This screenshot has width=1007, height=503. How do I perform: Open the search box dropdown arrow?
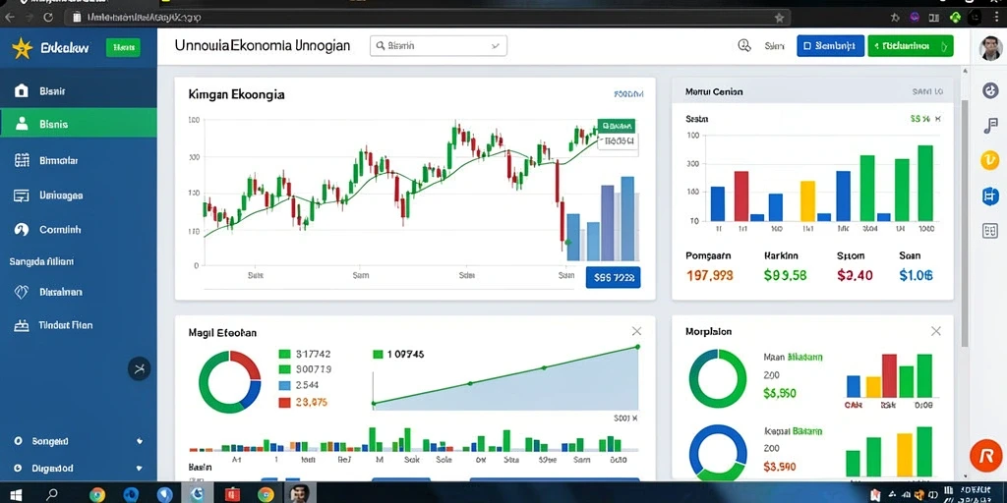click(x=496, y=46)
